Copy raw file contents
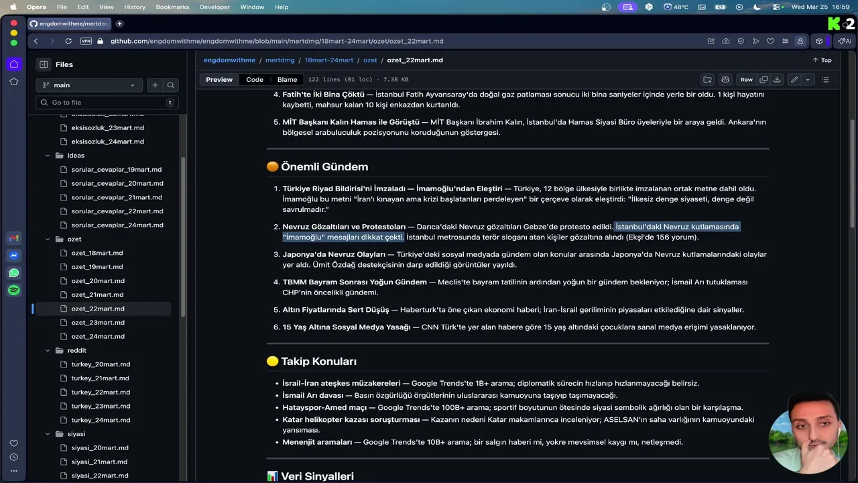The height and width of the screenshot is (483, 858). point(763,79)
